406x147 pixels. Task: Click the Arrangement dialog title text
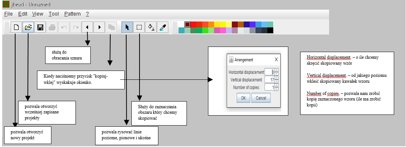point(244,60)
